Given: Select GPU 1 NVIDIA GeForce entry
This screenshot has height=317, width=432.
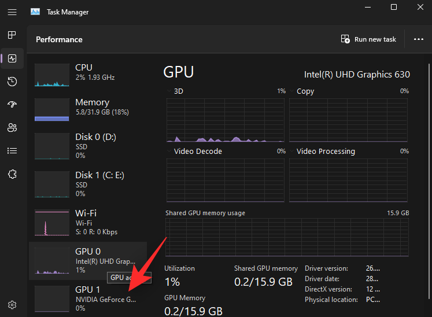Looking at the screenshot, I should pyautogui.click(x=88, y=299).
